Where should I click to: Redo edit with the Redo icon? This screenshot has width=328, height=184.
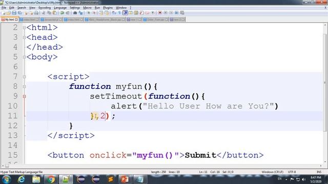pyautogui.click(x=68, y=13)
